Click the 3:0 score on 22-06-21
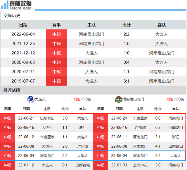The width and height of the screenshot is (187, 170). point(65,118)
